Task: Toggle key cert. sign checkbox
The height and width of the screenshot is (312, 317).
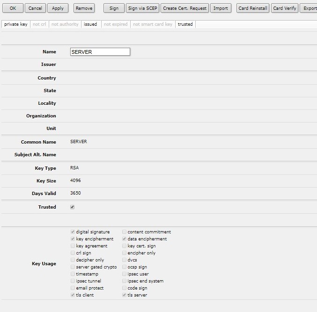Action: pos(124,246)
